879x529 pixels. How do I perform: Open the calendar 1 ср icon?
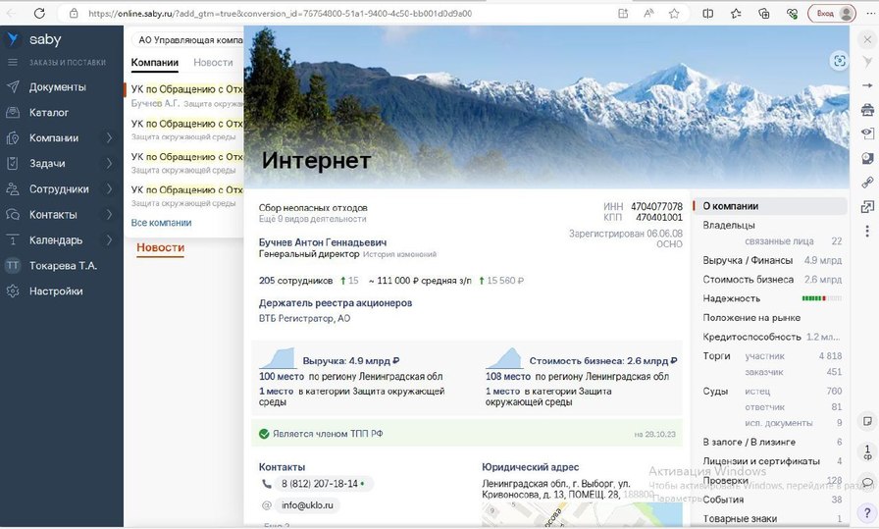pos(867,451)
